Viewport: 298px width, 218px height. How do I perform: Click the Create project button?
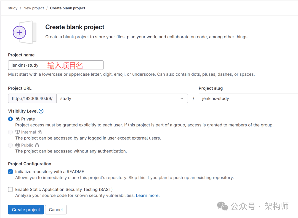(x=26, y=210)
